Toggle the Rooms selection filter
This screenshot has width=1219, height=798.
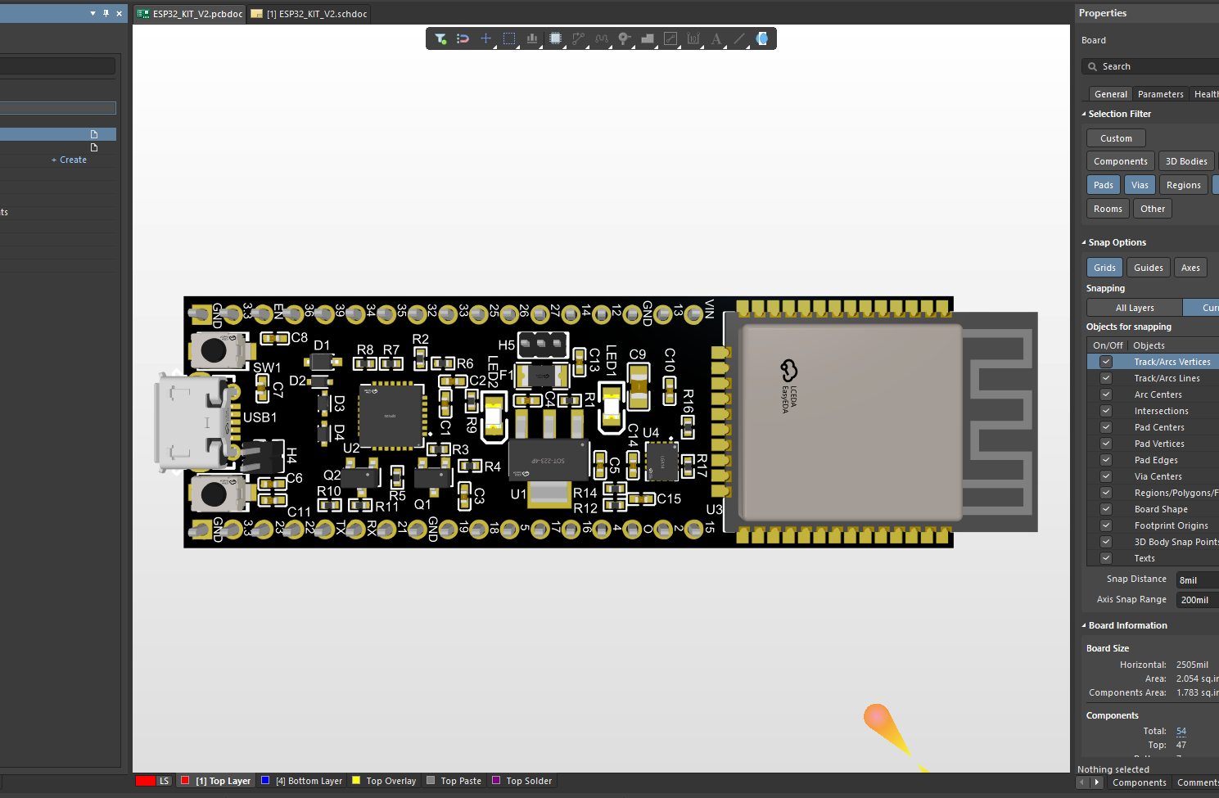pos(1108,209)
